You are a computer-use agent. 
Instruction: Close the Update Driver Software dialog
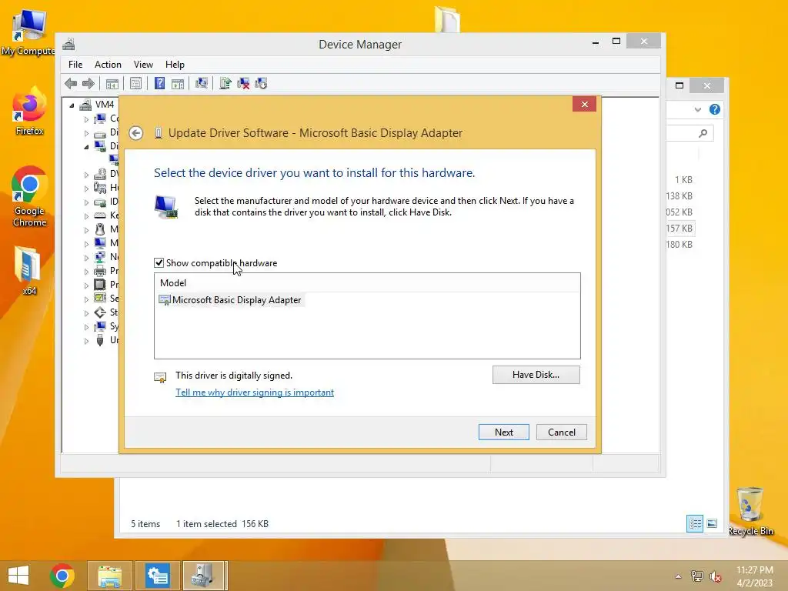[585, 104]
